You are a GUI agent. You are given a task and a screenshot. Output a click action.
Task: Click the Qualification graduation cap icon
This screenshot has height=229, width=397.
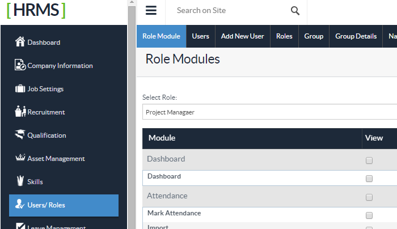(20, 134)
